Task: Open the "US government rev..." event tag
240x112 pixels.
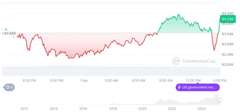Action: [x=198, y=87]
